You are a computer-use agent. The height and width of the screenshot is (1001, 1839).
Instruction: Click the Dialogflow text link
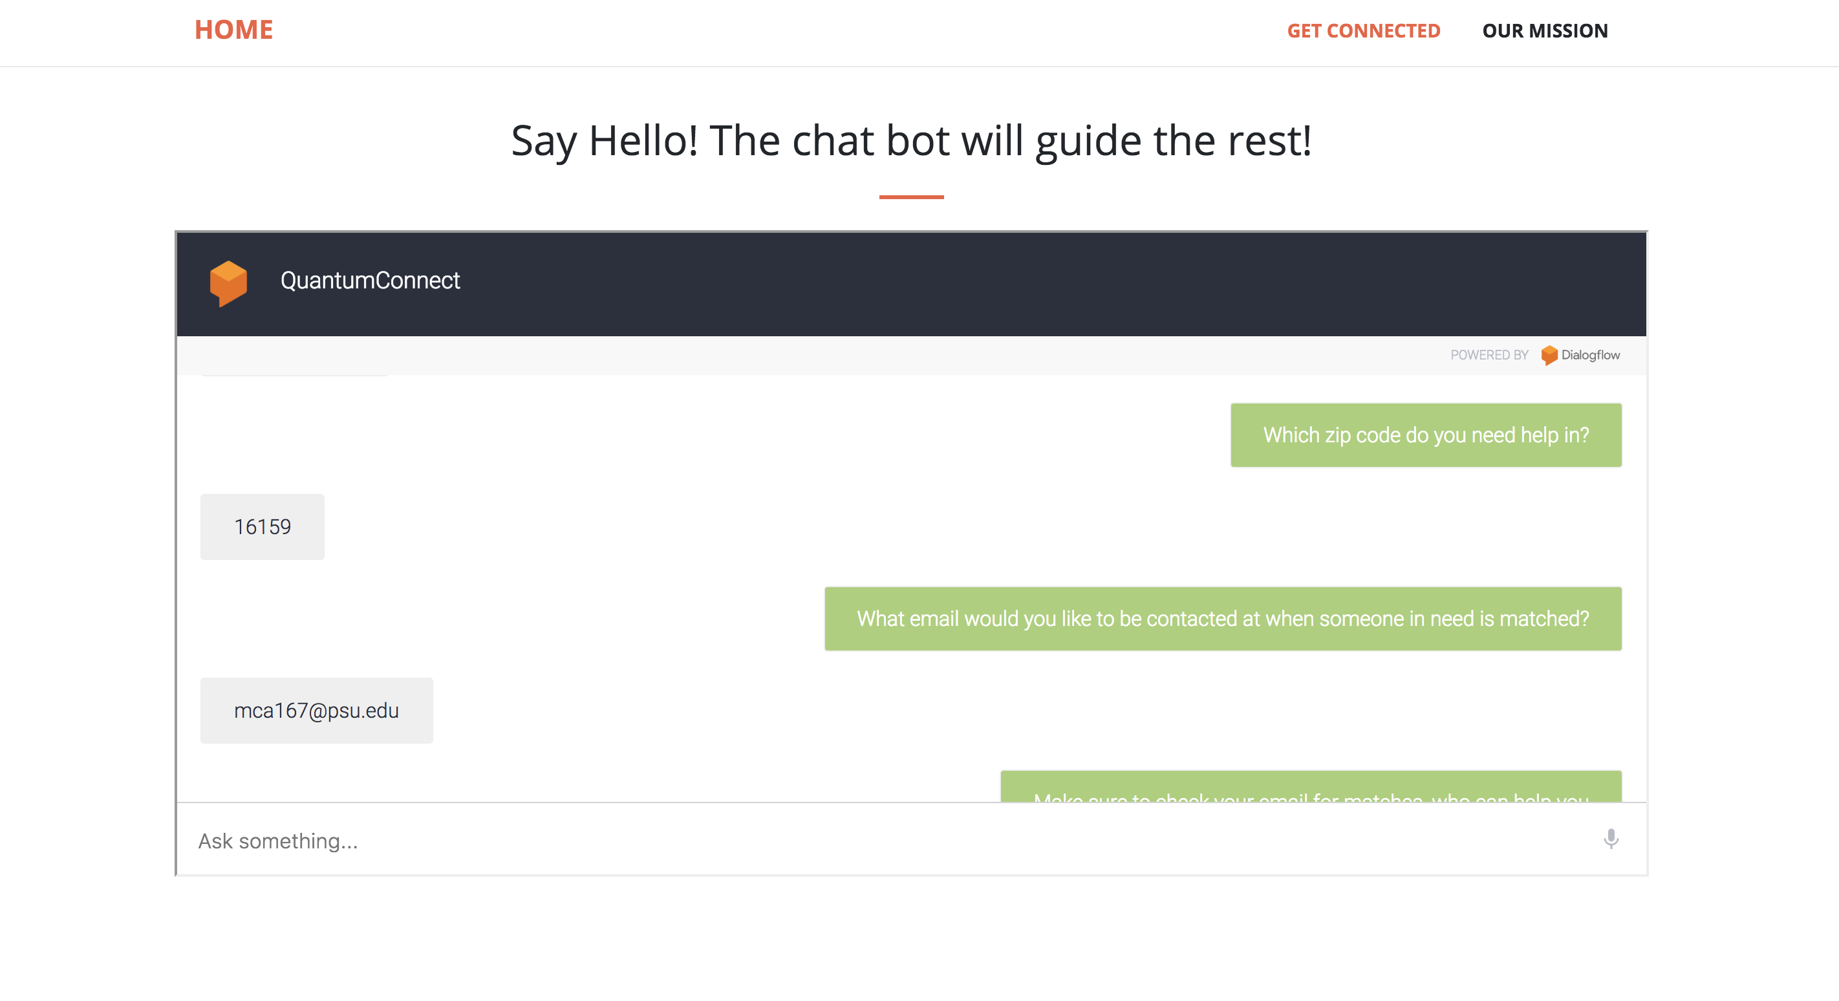coord(1590,355)
